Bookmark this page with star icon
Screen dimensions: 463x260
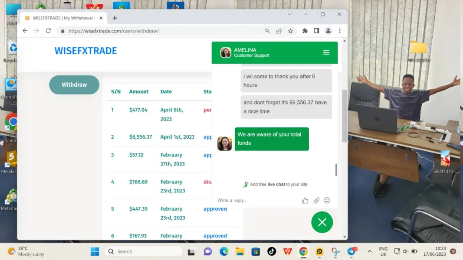pyautogui.click(x=291, y=31)
